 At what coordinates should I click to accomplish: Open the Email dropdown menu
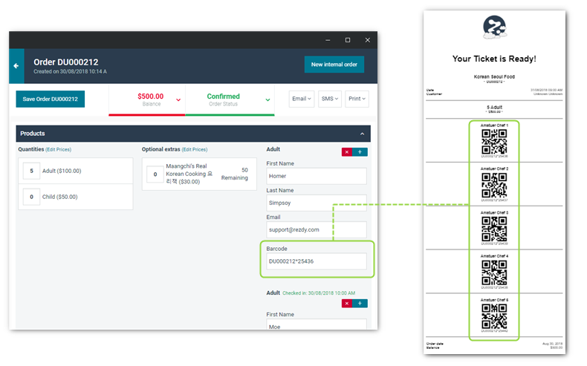click(x=302, y=99)
